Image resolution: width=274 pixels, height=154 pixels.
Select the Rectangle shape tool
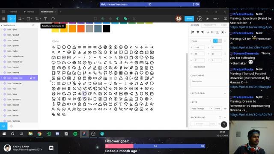coord(28,19)
